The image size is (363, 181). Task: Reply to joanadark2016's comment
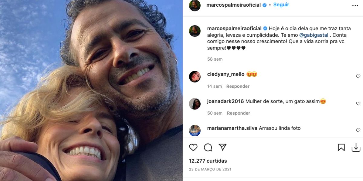pos(238,113)
